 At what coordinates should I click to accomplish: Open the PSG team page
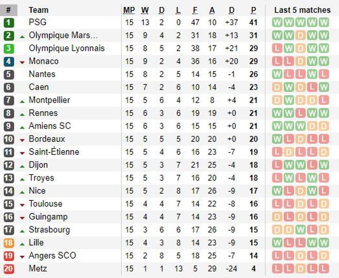[x=38, y=22]
